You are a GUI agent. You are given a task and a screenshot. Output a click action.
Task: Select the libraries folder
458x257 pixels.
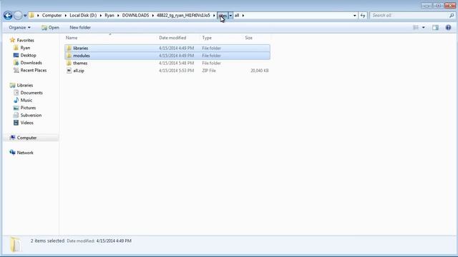[167, 48]
